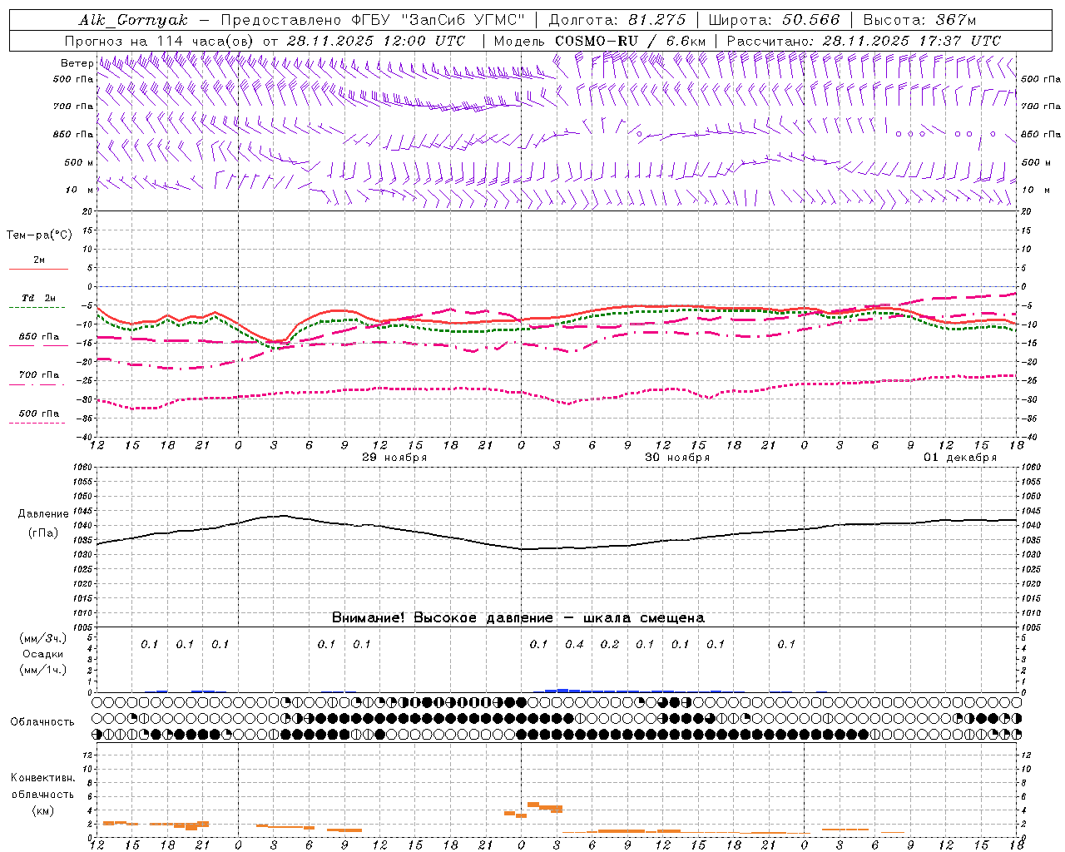Click the Осадки precipitation label
The height and width of the screenshot is (852, 1065).
click(43, 654)
